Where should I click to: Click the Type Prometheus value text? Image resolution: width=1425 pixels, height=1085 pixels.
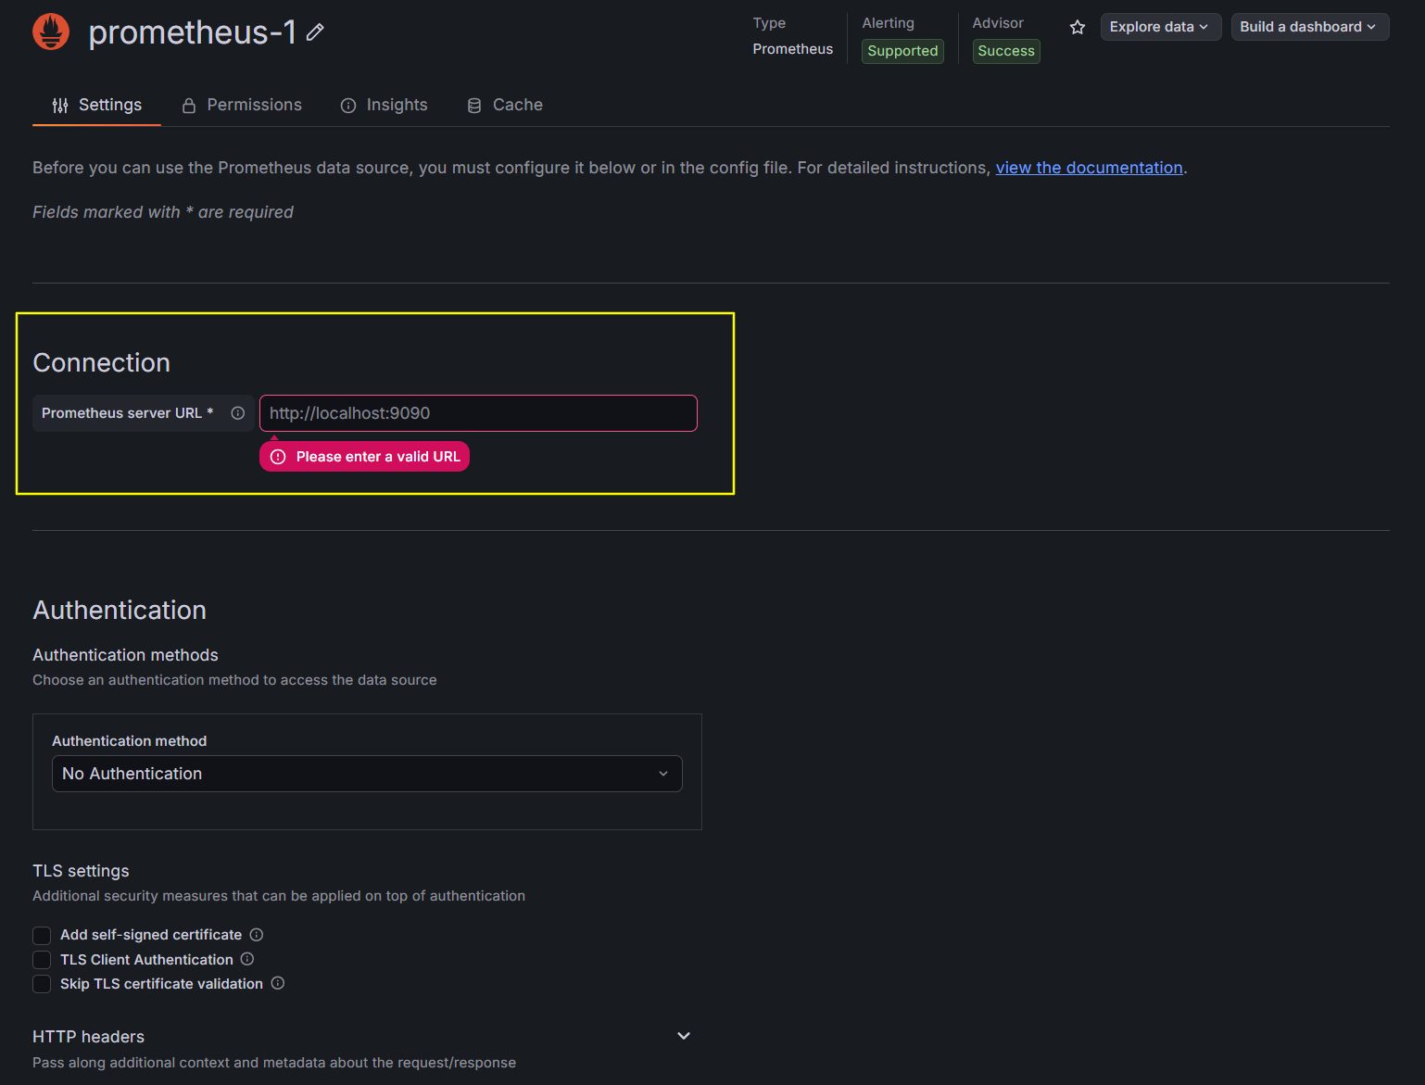pos(792,49)
